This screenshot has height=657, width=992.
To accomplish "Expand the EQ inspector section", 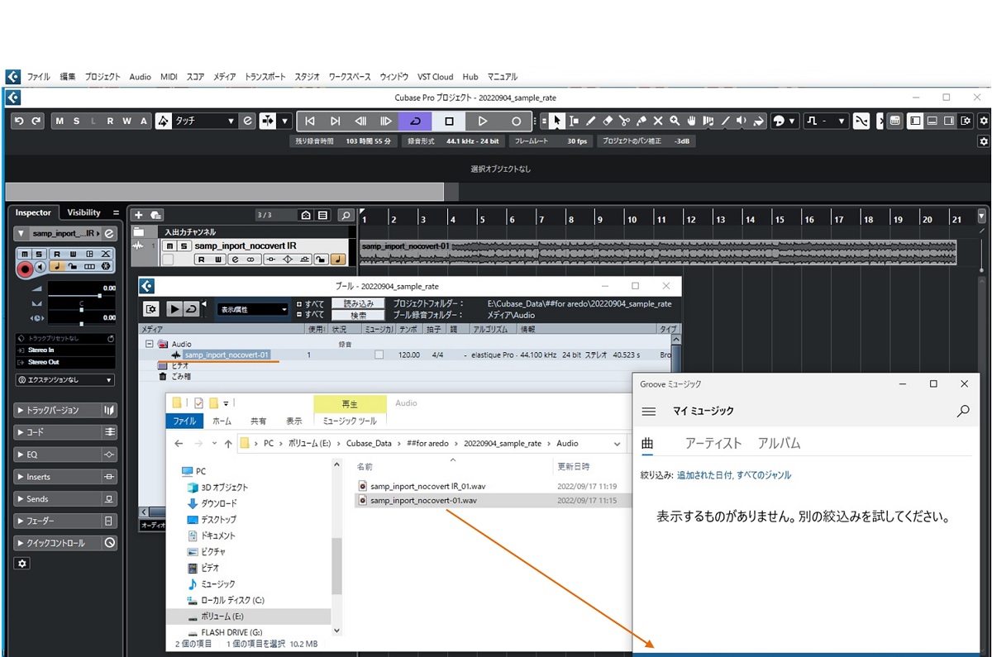I will point(66,455).
